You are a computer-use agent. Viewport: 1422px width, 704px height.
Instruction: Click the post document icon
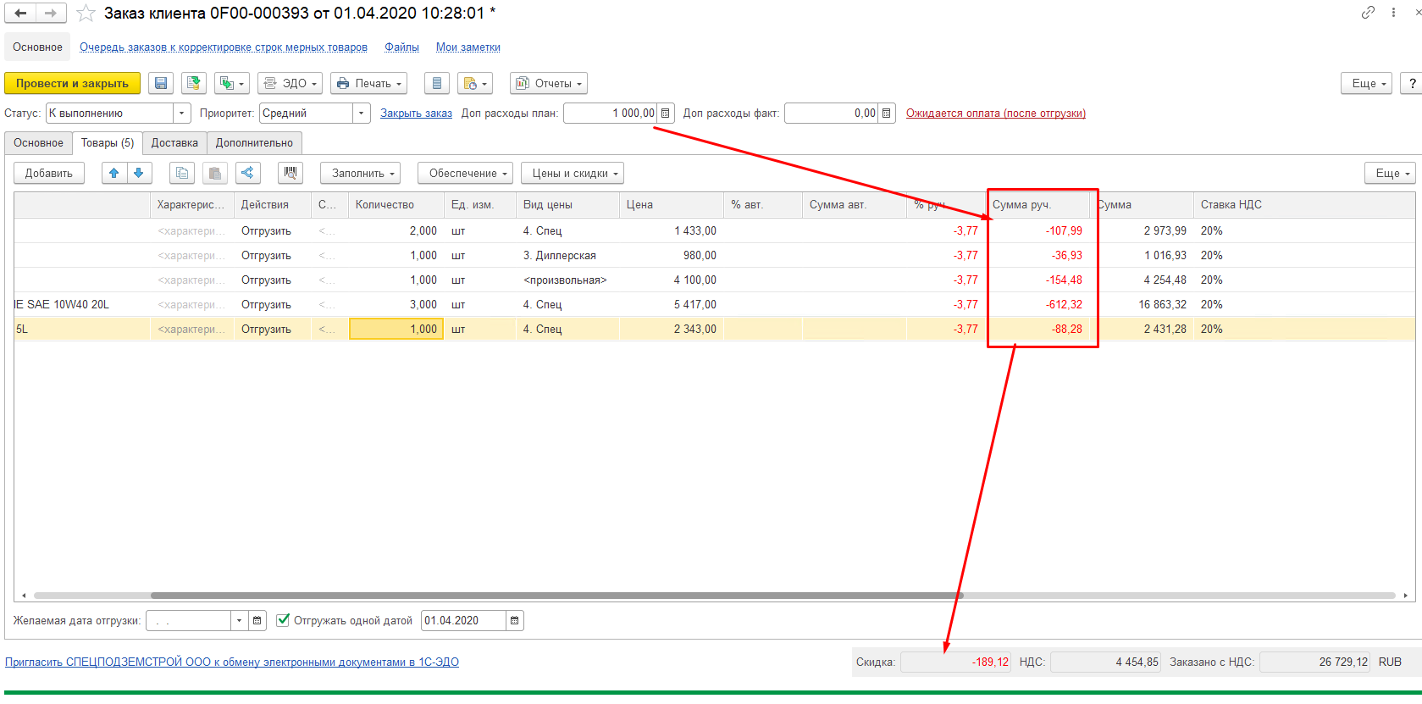(x=194, y=83)
